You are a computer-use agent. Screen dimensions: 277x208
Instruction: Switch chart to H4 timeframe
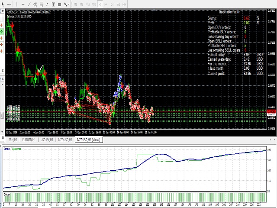[x=106, y=4]
